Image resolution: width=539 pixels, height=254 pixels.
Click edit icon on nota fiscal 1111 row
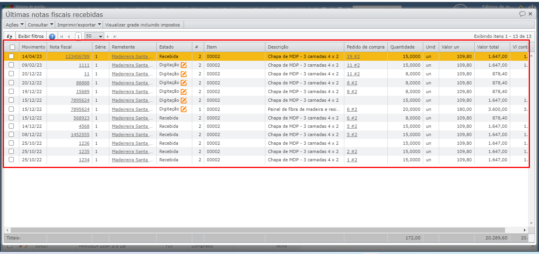(x=184, y=65)
